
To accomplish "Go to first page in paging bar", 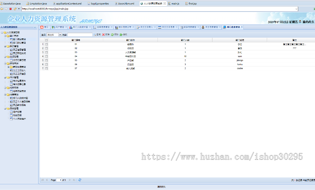I will tap(43, 180).
